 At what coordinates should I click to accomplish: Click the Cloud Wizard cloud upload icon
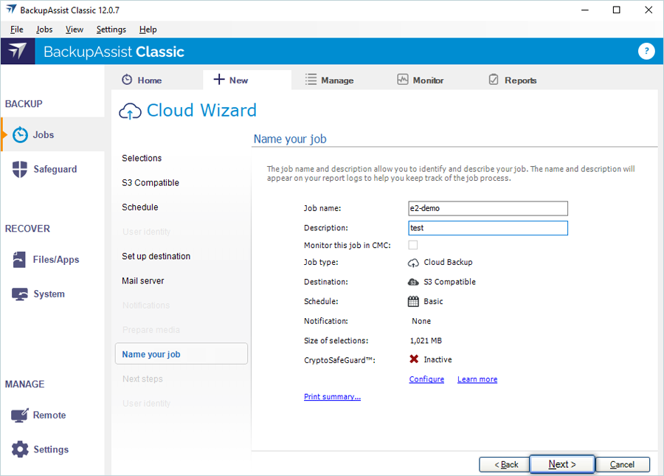[x=130, y=111]
